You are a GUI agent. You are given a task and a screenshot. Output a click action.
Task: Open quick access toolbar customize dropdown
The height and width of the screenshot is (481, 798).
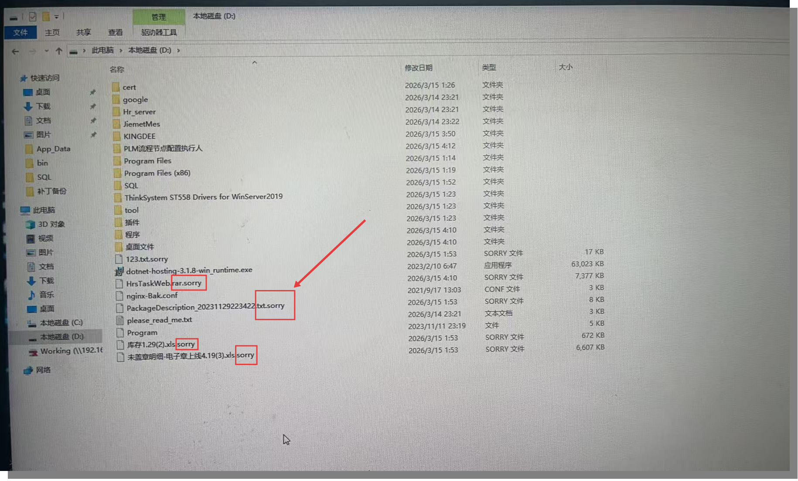57,17
